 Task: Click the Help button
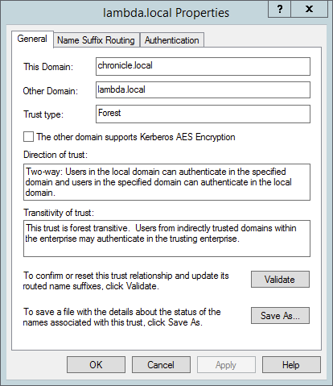pos(291,365)
